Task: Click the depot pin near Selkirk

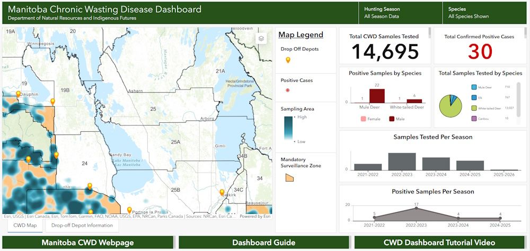Action: coord(222,192)
